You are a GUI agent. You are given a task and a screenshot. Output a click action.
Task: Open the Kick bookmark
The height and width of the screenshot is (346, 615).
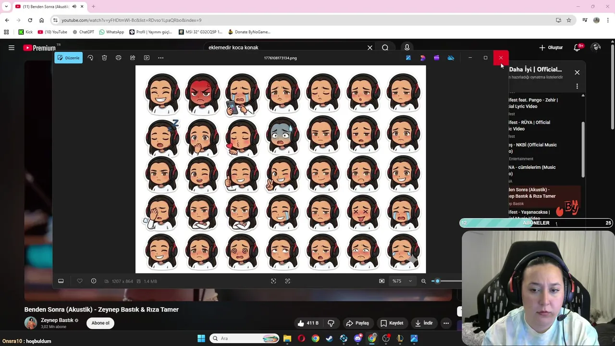coord(25,32)
